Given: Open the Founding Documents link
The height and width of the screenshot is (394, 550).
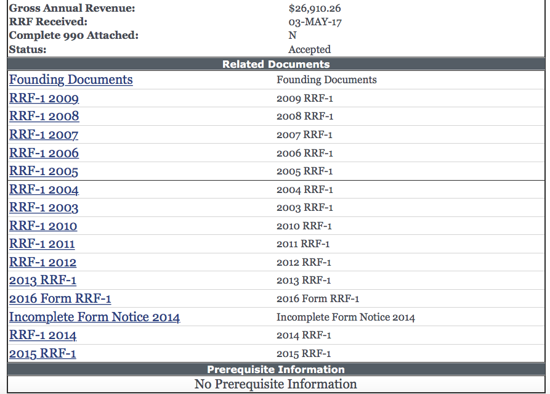Looking at the screenshot, I should [x=71, y=80].
